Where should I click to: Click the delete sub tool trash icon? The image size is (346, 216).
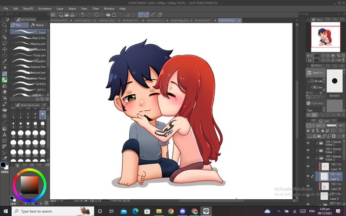point(47,100)
